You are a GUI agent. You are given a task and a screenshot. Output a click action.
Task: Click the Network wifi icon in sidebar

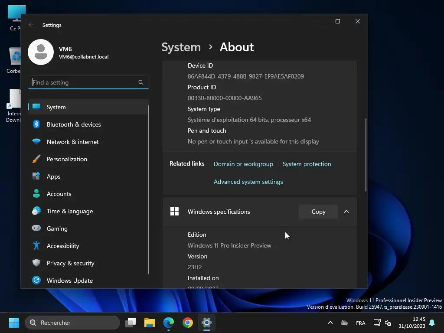(36, 141)
